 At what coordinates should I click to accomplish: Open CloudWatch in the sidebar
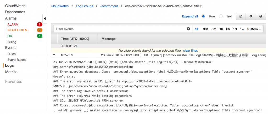point(15,6)
